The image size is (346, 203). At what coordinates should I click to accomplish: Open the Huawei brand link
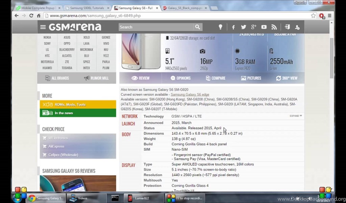[47, 68]
